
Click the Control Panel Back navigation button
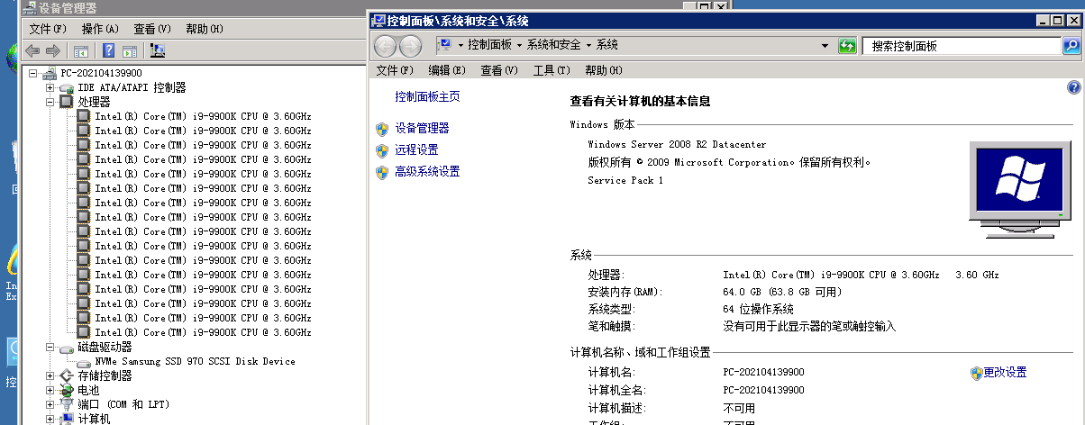(385, 46)
